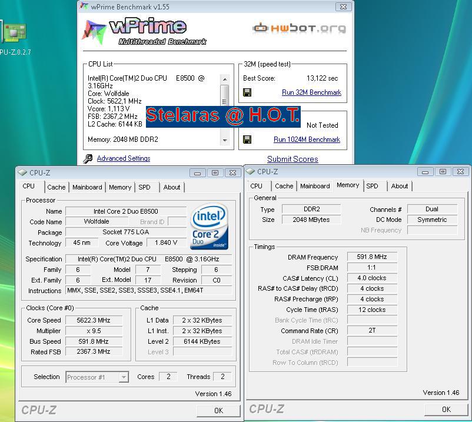Click the DRAM Frequency 591.8 MHz field
The width and height of the screenshot is (472, 422).
(x=372, y=257)
